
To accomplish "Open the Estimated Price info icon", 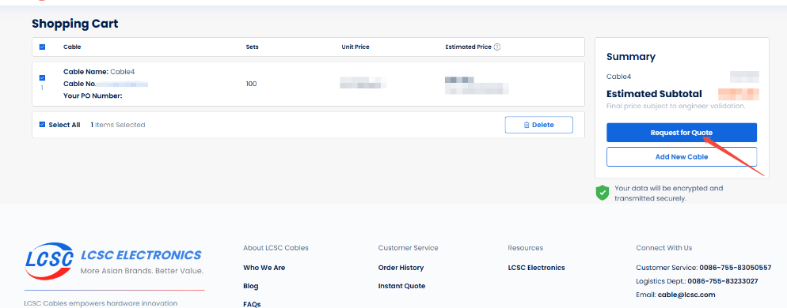I will pyautogui.click(x=497, y=47).
